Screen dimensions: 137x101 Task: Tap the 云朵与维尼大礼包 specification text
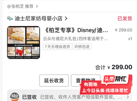75,39
